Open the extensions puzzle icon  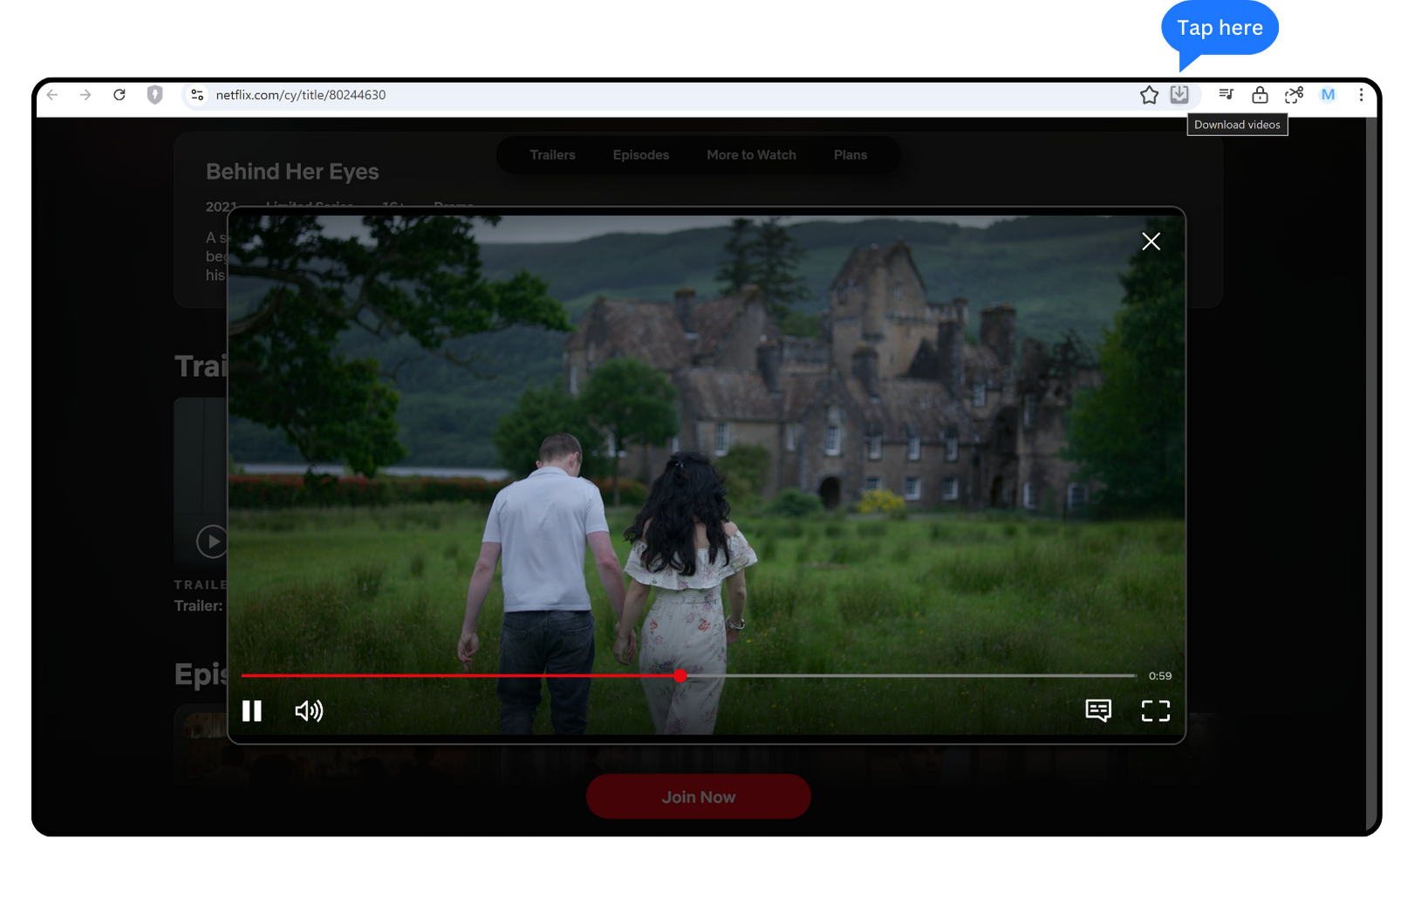[1294, 95]
